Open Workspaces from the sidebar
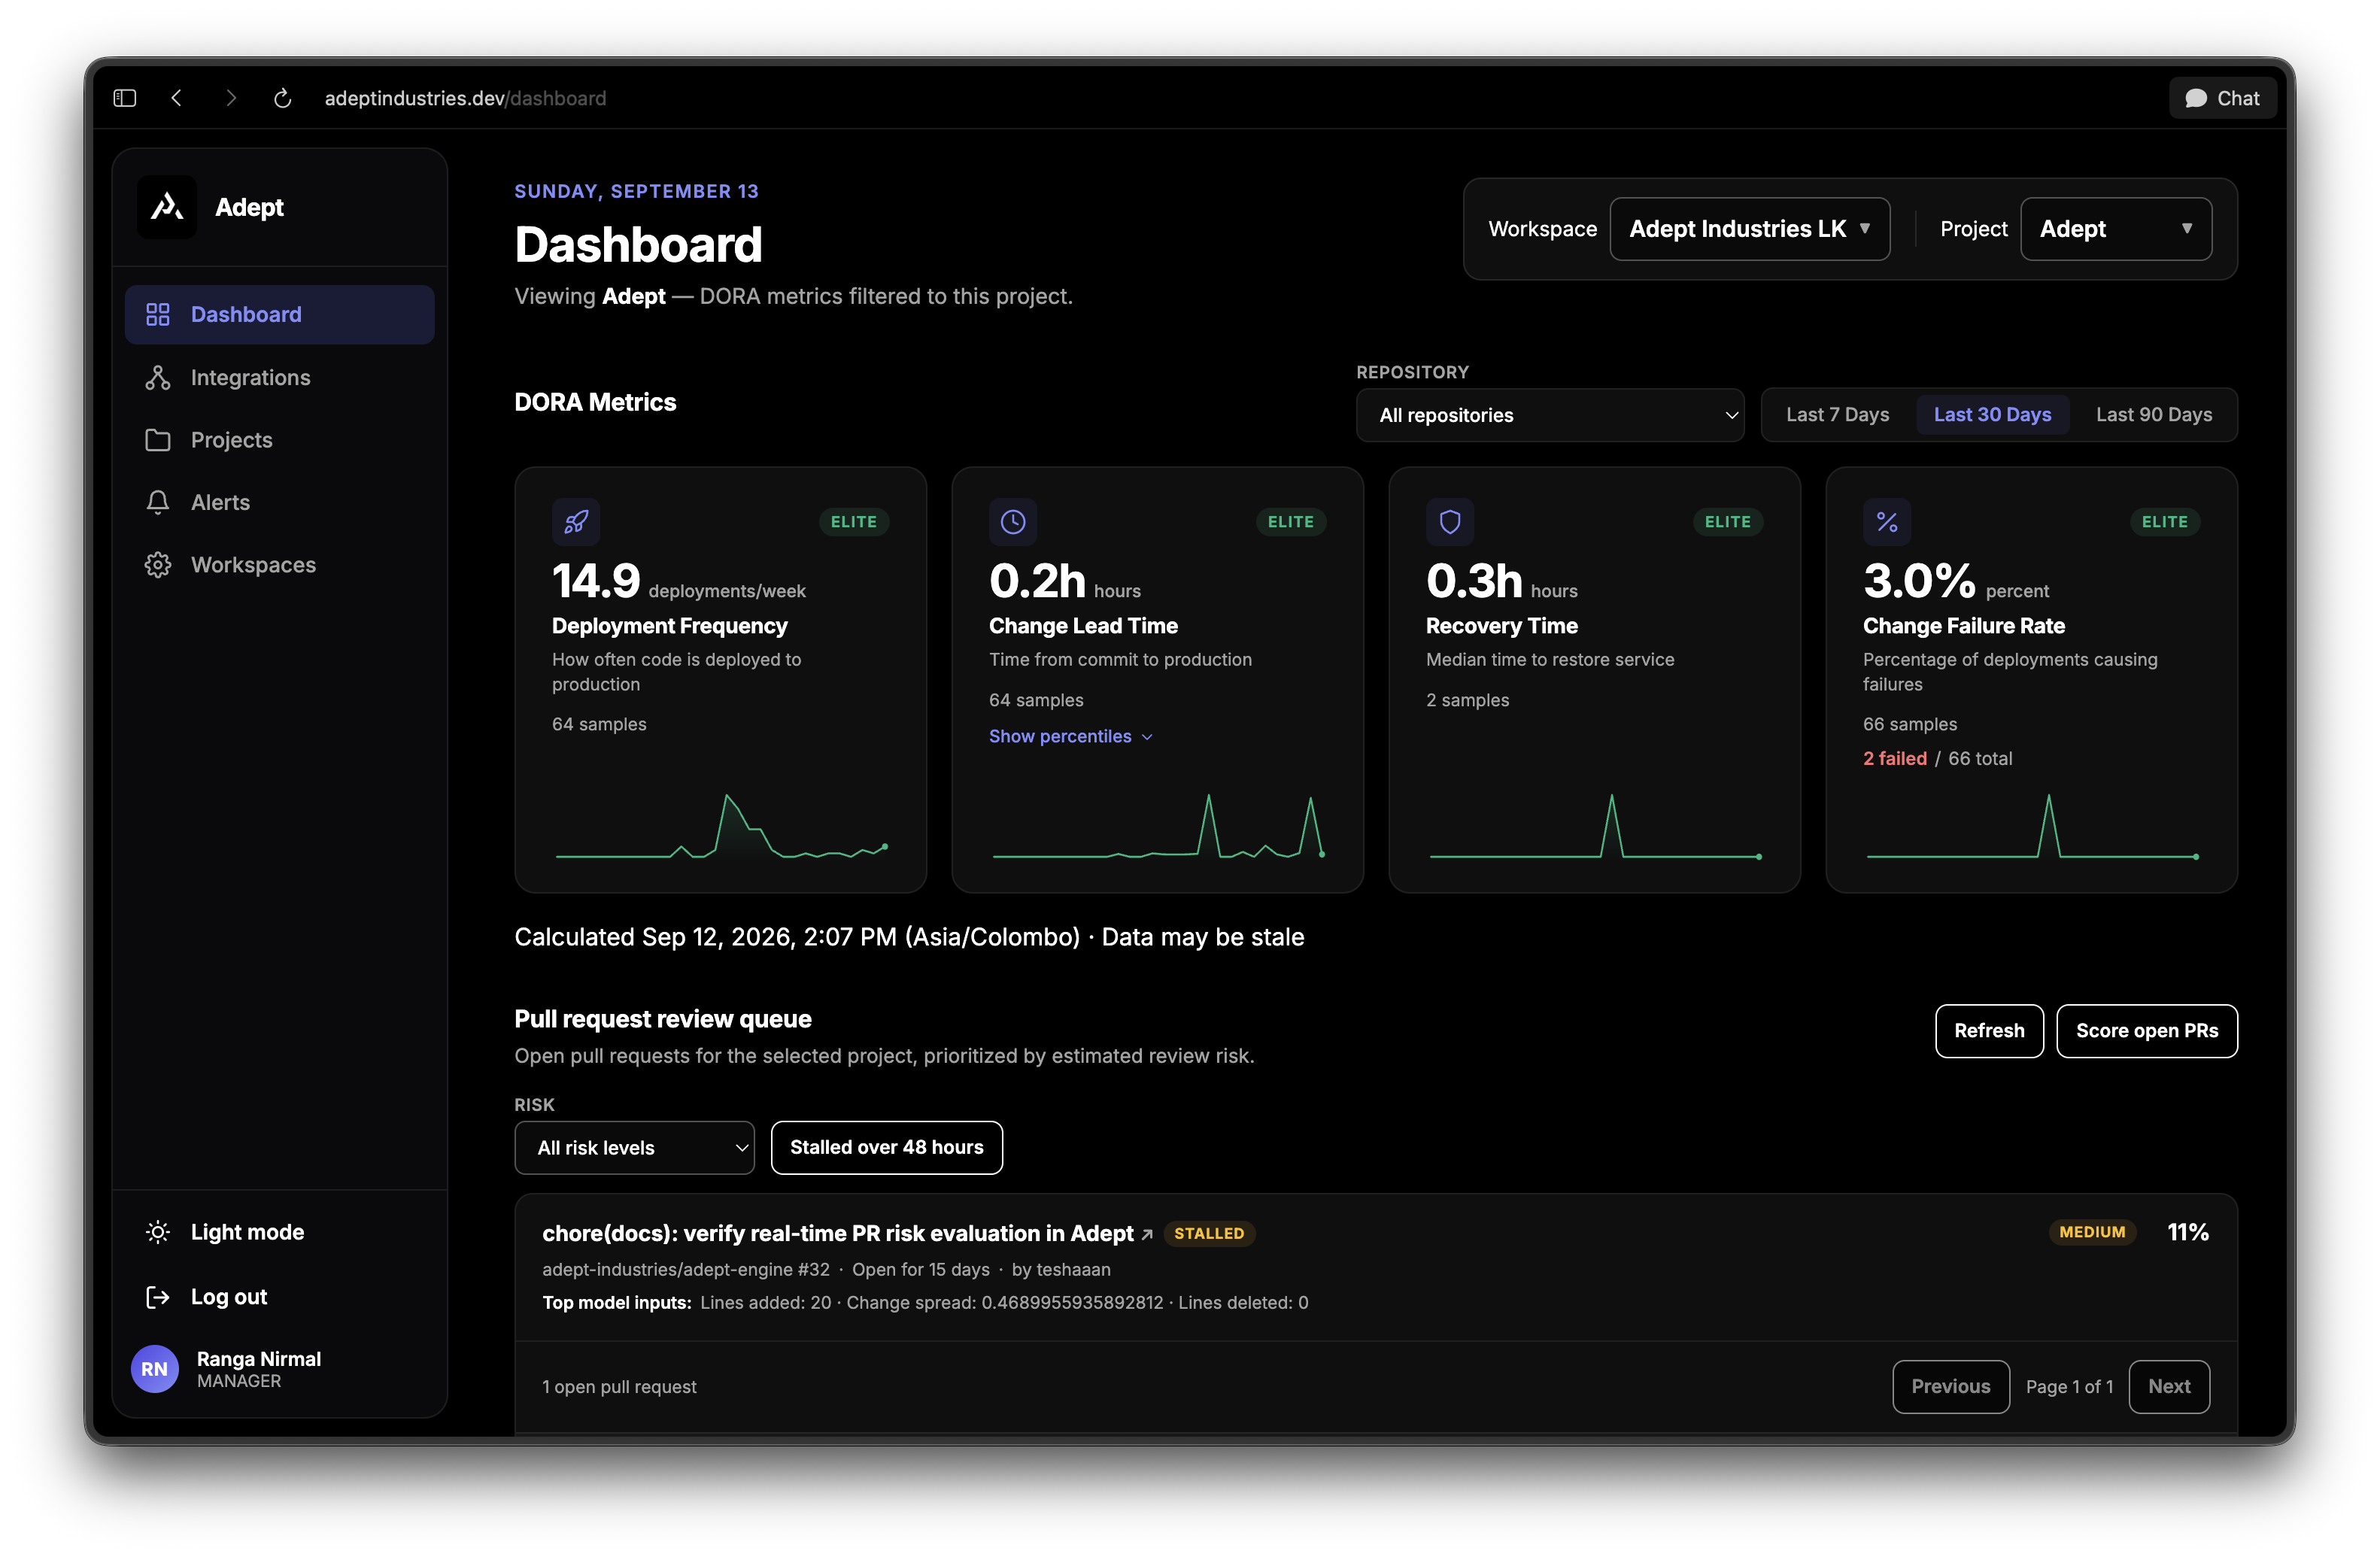 click(x=279, y=565)
